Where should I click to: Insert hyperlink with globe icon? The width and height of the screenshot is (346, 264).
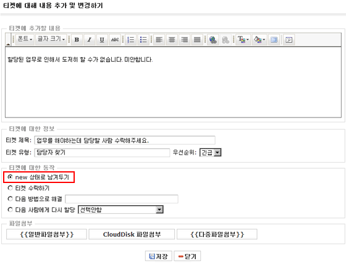(x=213, y=40)
